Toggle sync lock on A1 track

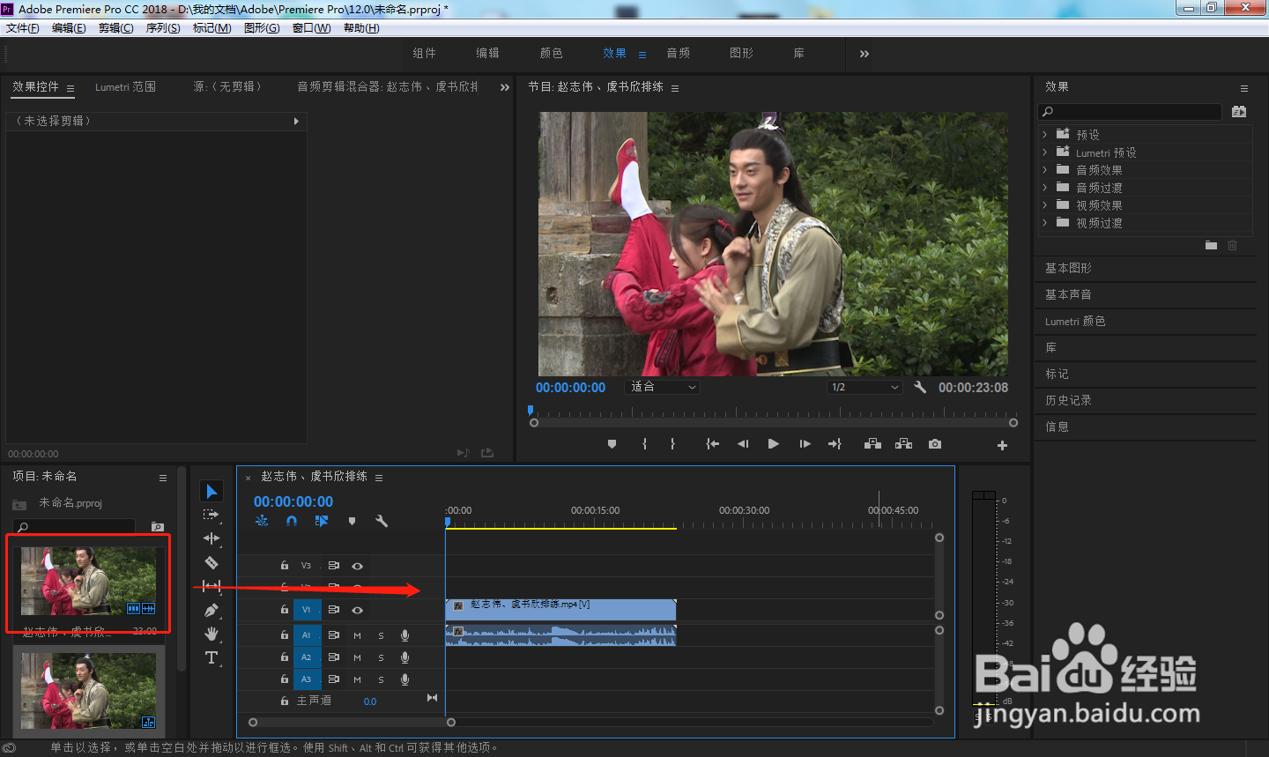tap(334, 635)
